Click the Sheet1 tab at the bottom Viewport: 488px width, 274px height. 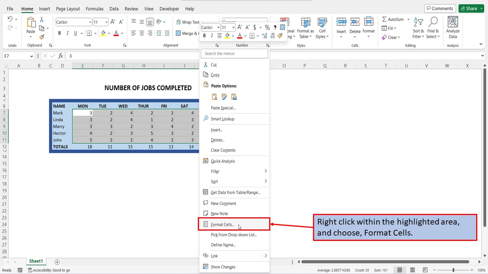coord(36,261)
